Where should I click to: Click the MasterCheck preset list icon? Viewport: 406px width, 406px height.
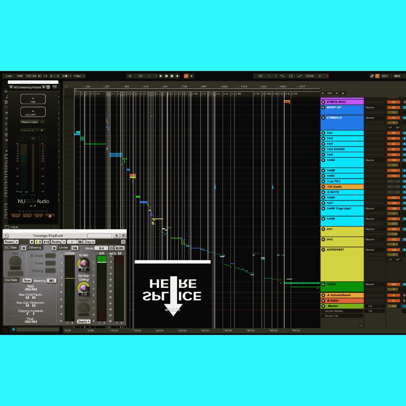pos(48,87)
